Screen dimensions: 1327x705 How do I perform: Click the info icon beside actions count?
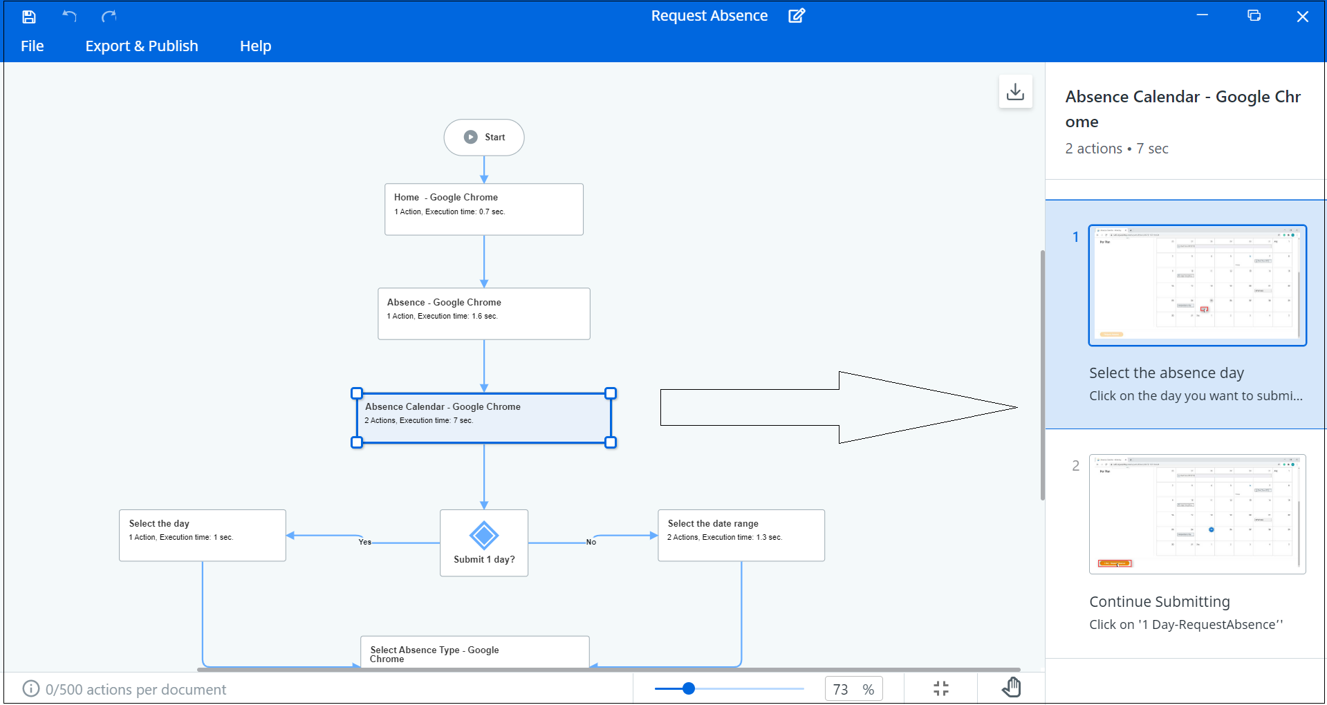point(31,688)
